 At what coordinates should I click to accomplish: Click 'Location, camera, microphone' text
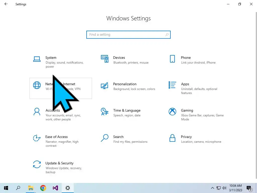tap(201, 142)
